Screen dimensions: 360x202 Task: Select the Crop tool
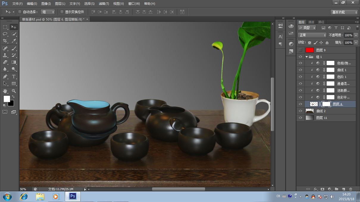pyautogui.click(x=5, y=41)
